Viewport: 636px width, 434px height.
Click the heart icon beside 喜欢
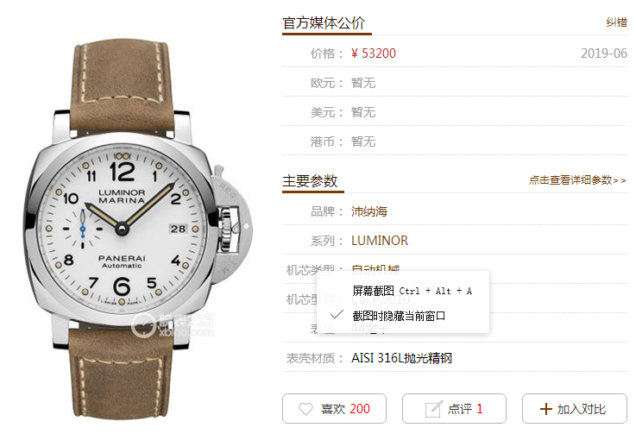coord(305,409)
